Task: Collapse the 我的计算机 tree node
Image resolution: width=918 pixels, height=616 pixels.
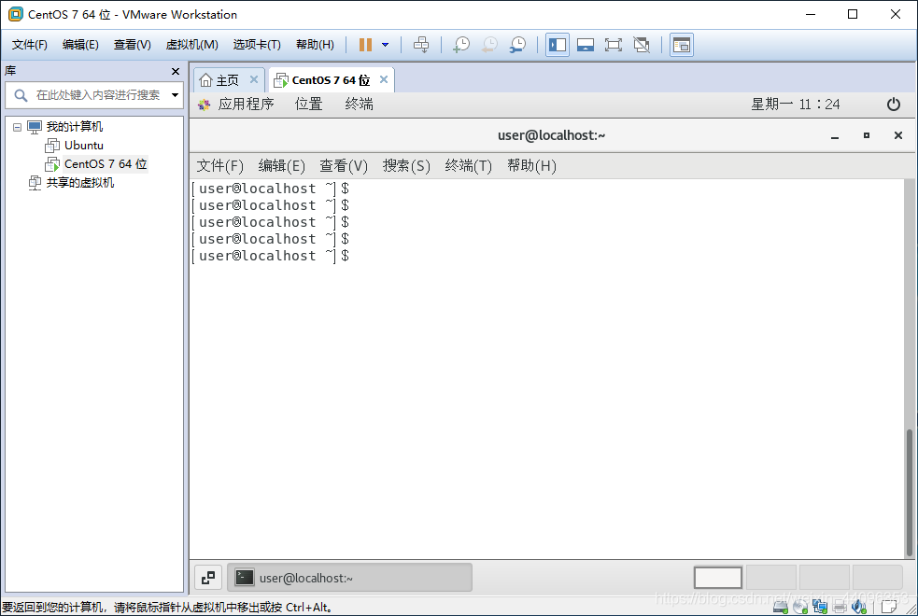Action: pyautogui.click(x=17, y=127)
